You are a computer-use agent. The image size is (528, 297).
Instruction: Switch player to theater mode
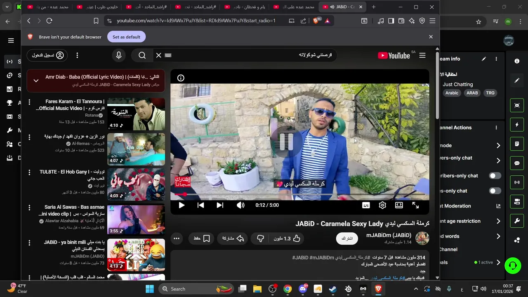(399, 205)
